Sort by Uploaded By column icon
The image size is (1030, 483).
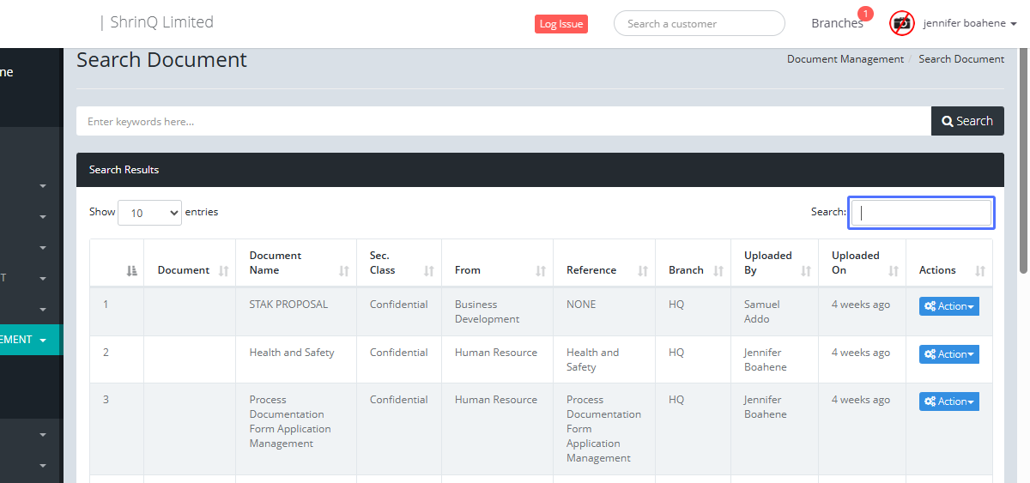coord(806,270)
